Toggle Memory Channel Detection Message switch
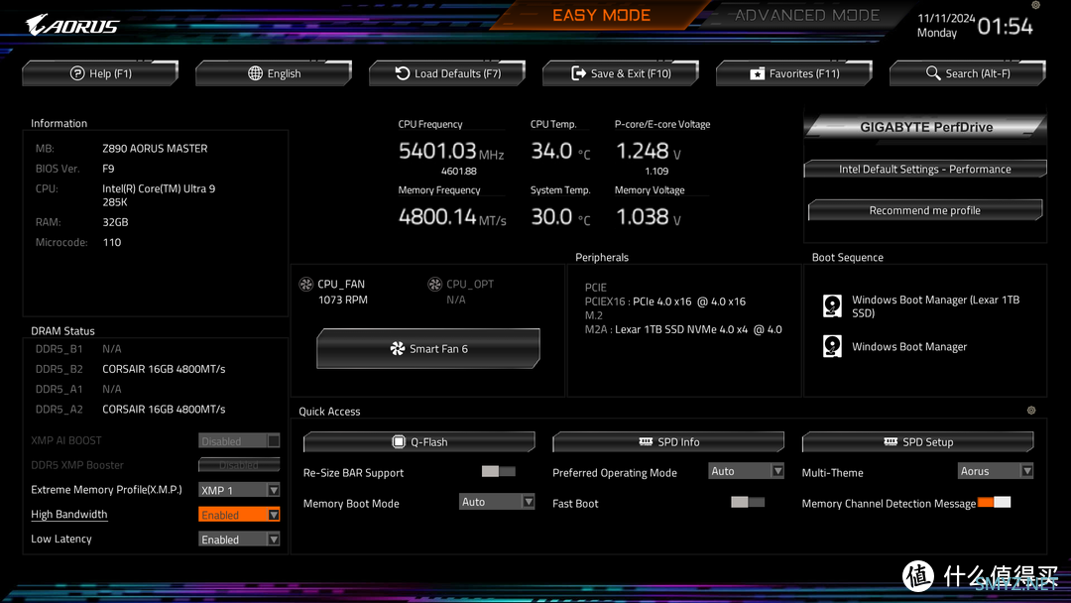This screenshot has width=1071, height=603. tap(994, 503)
